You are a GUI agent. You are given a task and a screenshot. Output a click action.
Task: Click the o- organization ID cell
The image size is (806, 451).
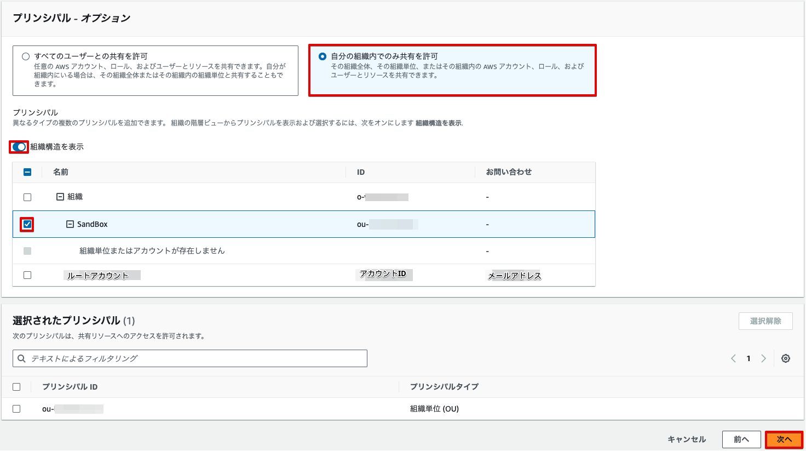point(383,197)
